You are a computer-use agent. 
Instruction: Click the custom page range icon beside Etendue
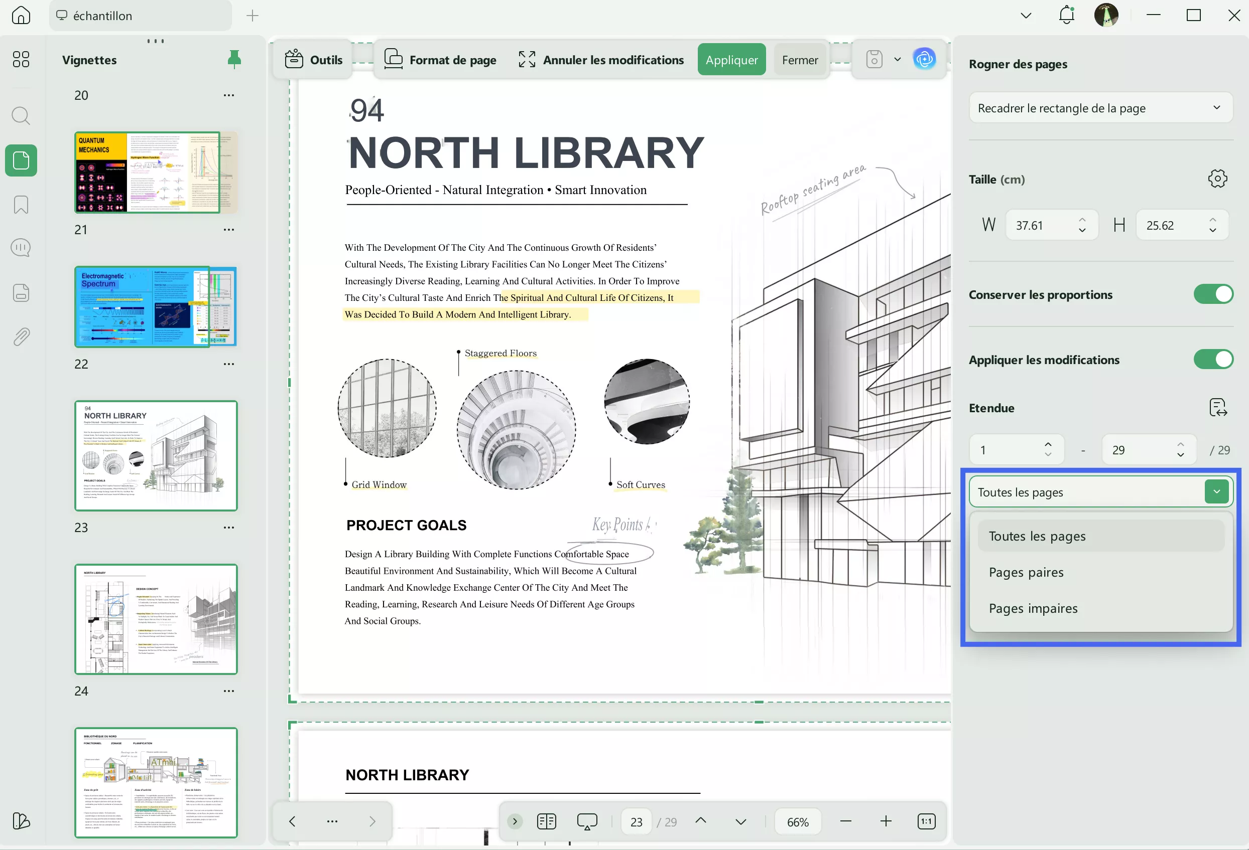tap(1217, 408)
